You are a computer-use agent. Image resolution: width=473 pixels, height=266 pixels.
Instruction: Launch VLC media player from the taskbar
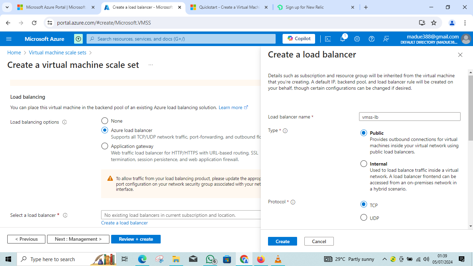[x=278, y=259]
